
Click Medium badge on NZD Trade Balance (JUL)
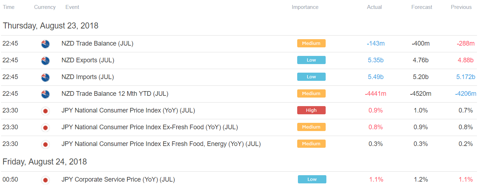point(311,43)
